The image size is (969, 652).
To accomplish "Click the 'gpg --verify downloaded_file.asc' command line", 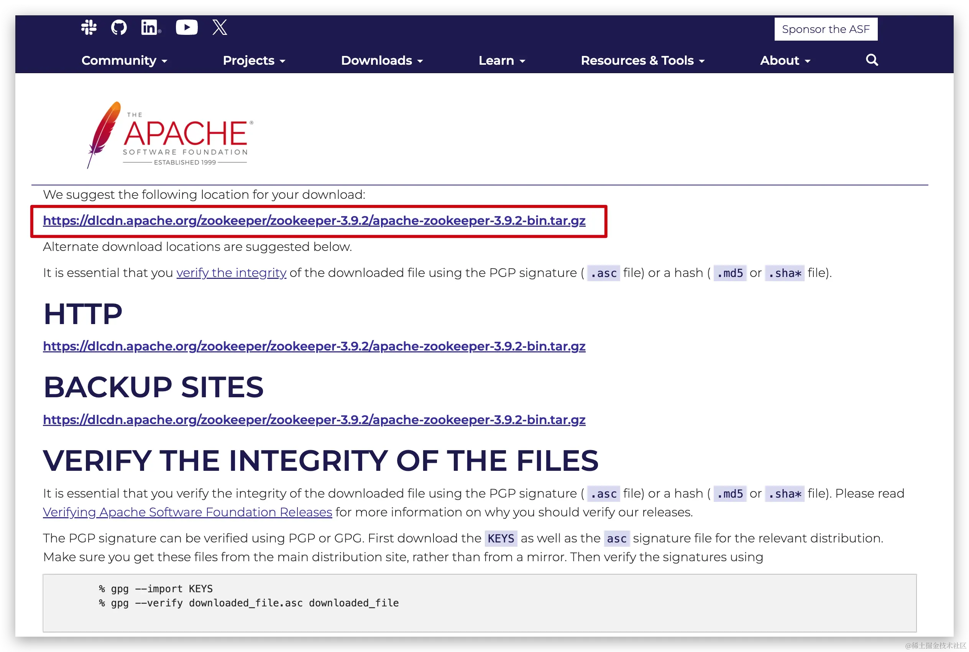I will point(248,603).
